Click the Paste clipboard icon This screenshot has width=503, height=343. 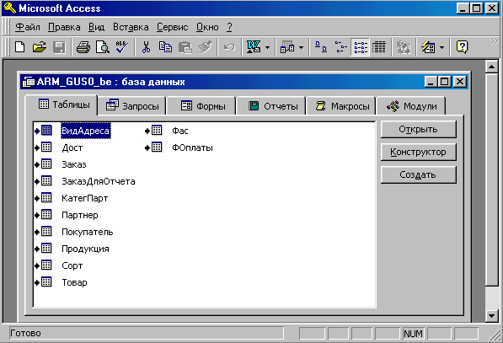point(185,47)
